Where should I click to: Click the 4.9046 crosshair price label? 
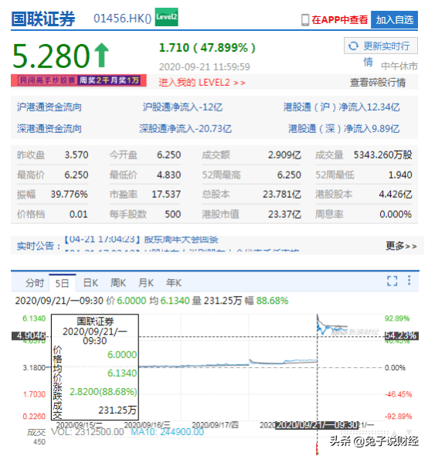pos(29,335)
